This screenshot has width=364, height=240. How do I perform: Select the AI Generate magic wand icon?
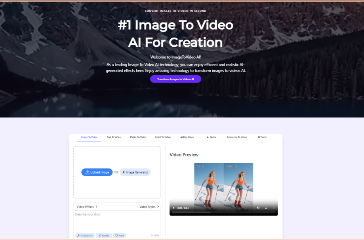(x=79, y=235)
